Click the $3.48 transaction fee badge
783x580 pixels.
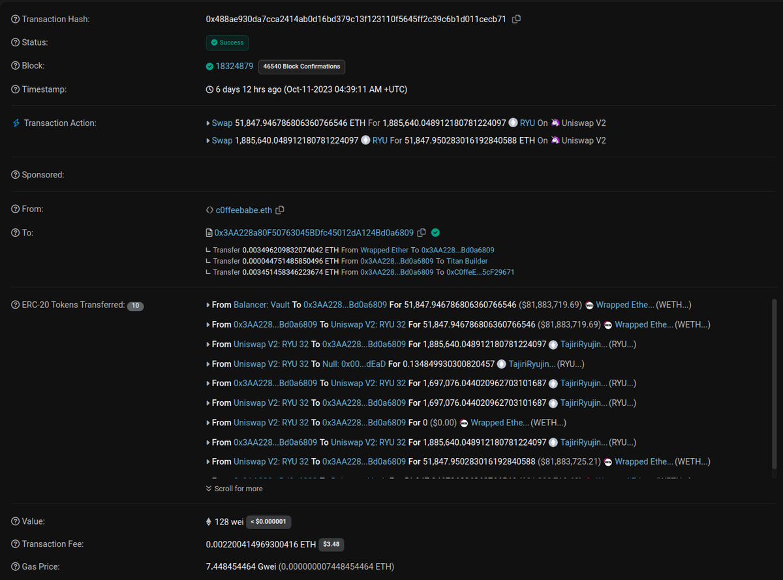(331, 544)
